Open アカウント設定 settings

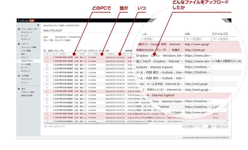click(x=28, y=92)
